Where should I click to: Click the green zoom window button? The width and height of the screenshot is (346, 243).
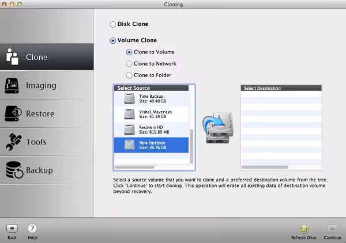pyautogui.click(x=20, y=4)
